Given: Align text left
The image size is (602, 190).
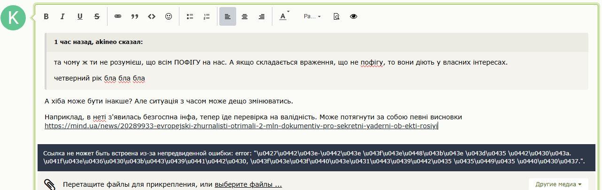Looking at the screenshot, I should (x=228, y=16).
